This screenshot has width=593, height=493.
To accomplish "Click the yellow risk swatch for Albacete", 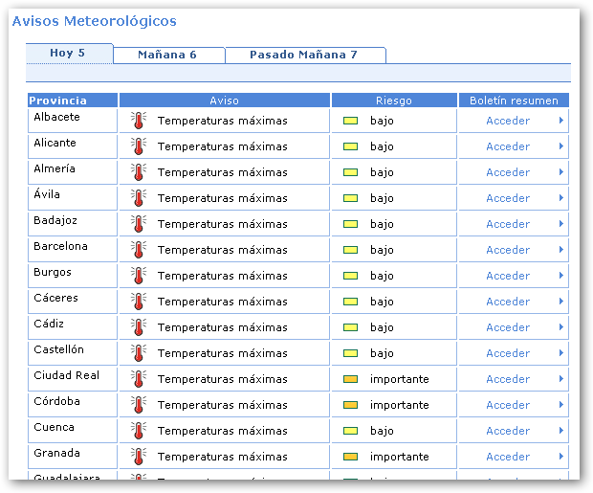I will pyautogui.click(x=350, y=121).
